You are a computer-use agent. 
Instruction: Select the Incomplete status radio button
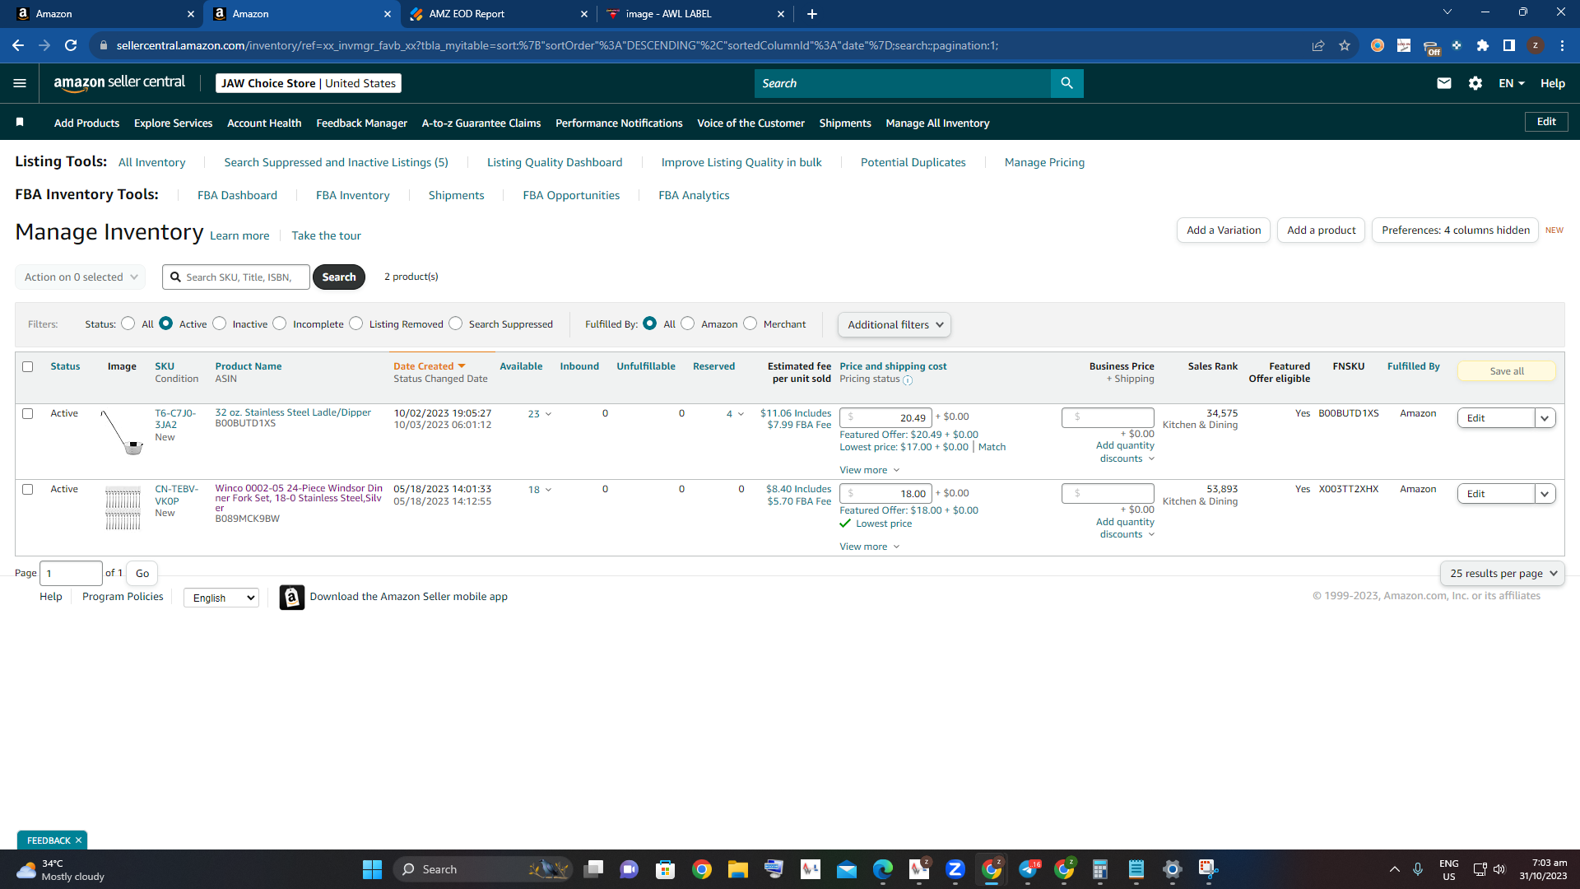coord(280,323)
